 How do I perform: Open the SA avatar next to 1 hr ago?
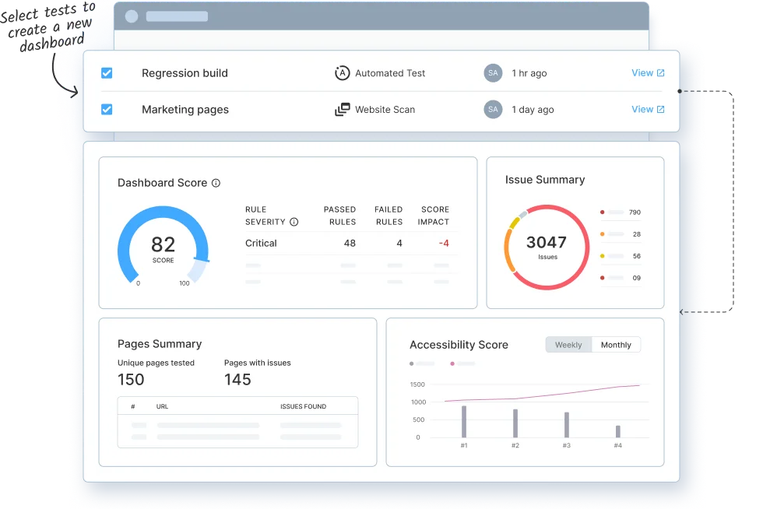pyautogui.click(x=493, y=72)
